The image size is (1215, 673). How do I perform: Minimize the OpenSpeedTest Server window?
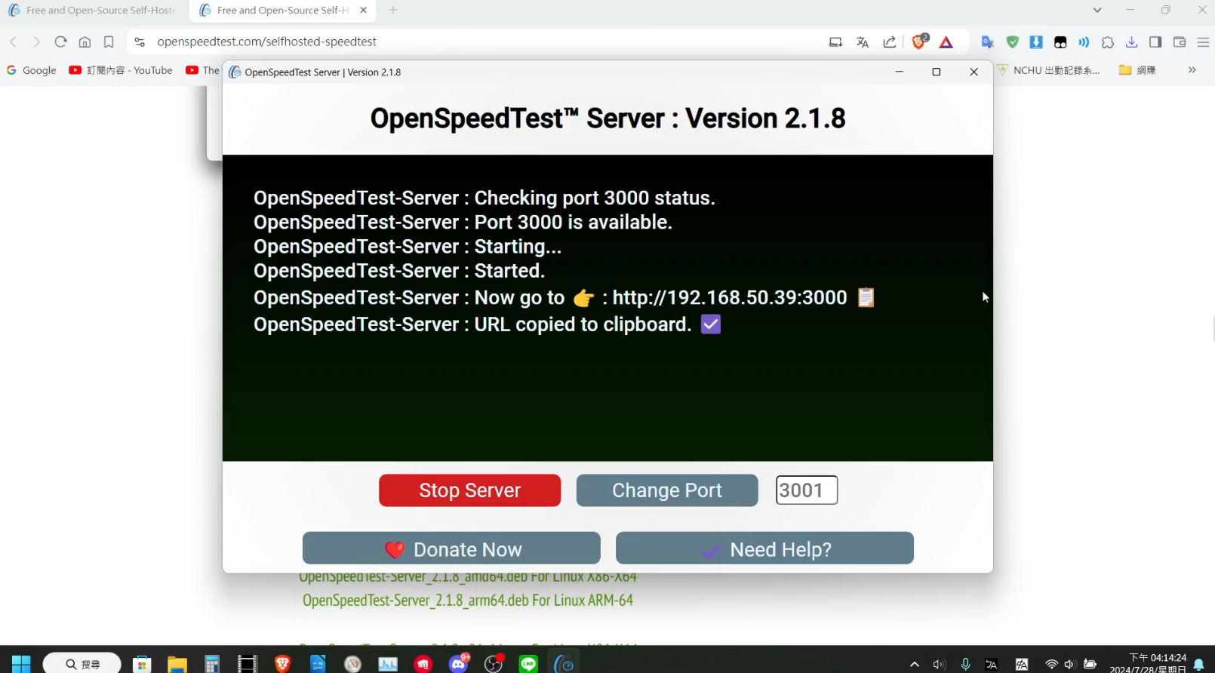coord(899,72)
